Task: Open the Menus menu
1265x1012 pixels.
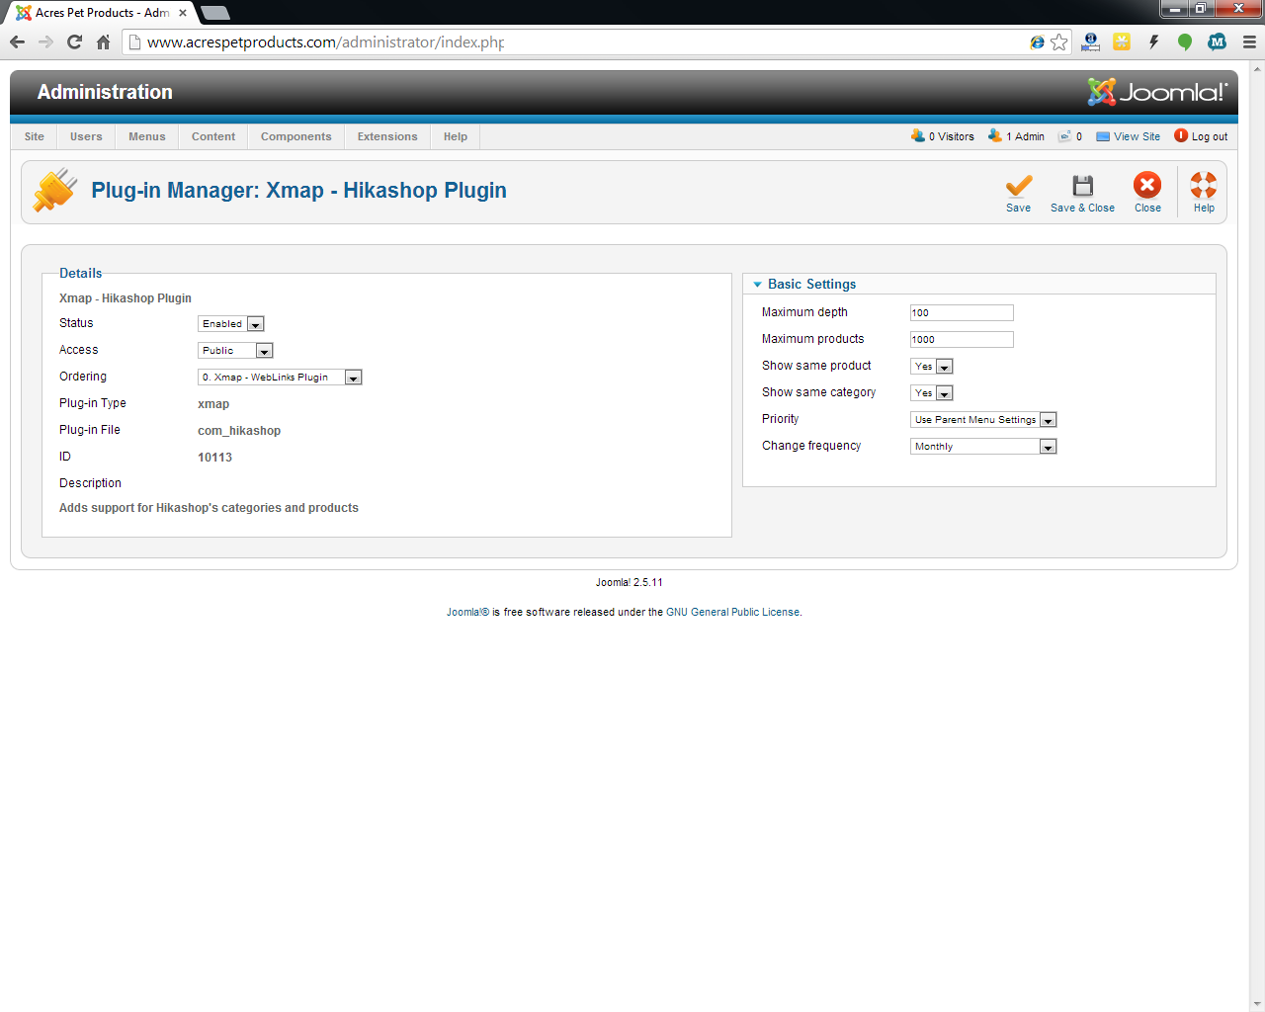Action: tap(147, 136)
